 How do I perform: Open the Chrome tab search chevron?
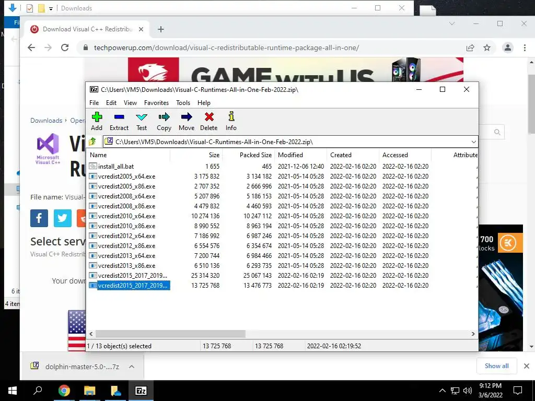(452, 23)
